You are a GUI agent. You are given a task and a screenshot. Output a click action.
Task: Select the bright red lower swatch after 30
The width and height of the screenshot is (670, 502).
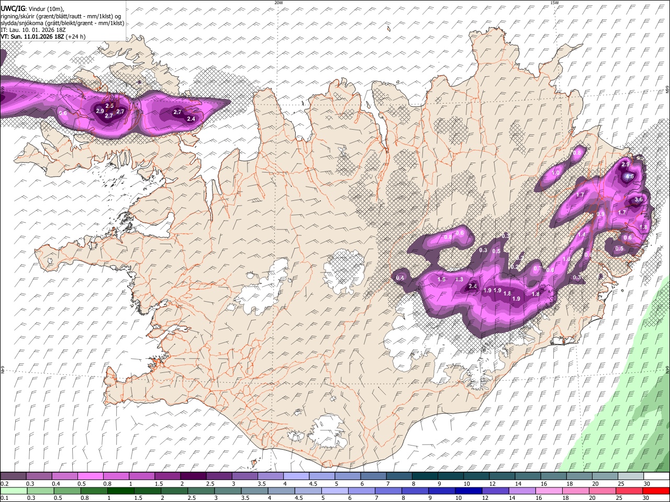point(656,490)
